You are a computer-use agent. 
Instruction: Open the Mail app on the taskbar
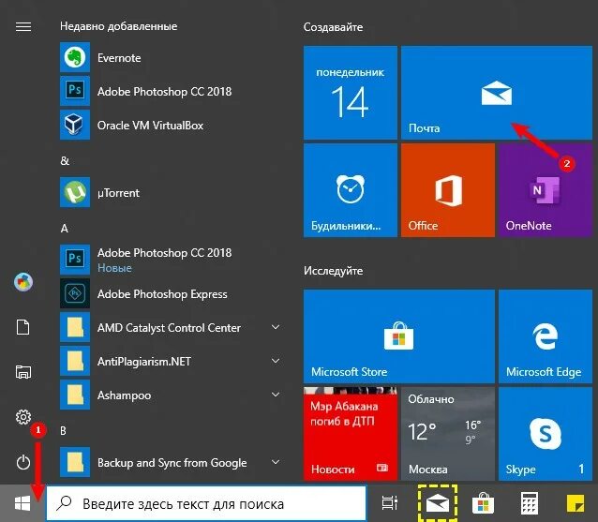[438, 503]
